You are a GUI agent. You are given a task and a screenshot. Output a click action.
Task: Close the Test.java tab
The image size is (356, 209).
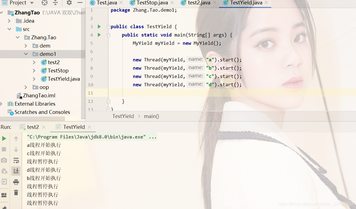point(121,3)
